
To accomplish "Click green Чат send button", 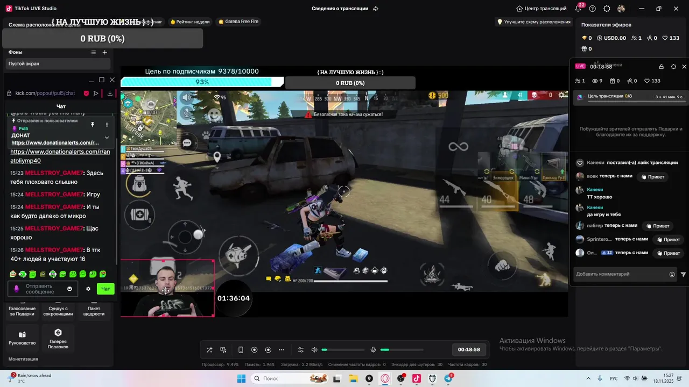I will pos(106,289).
